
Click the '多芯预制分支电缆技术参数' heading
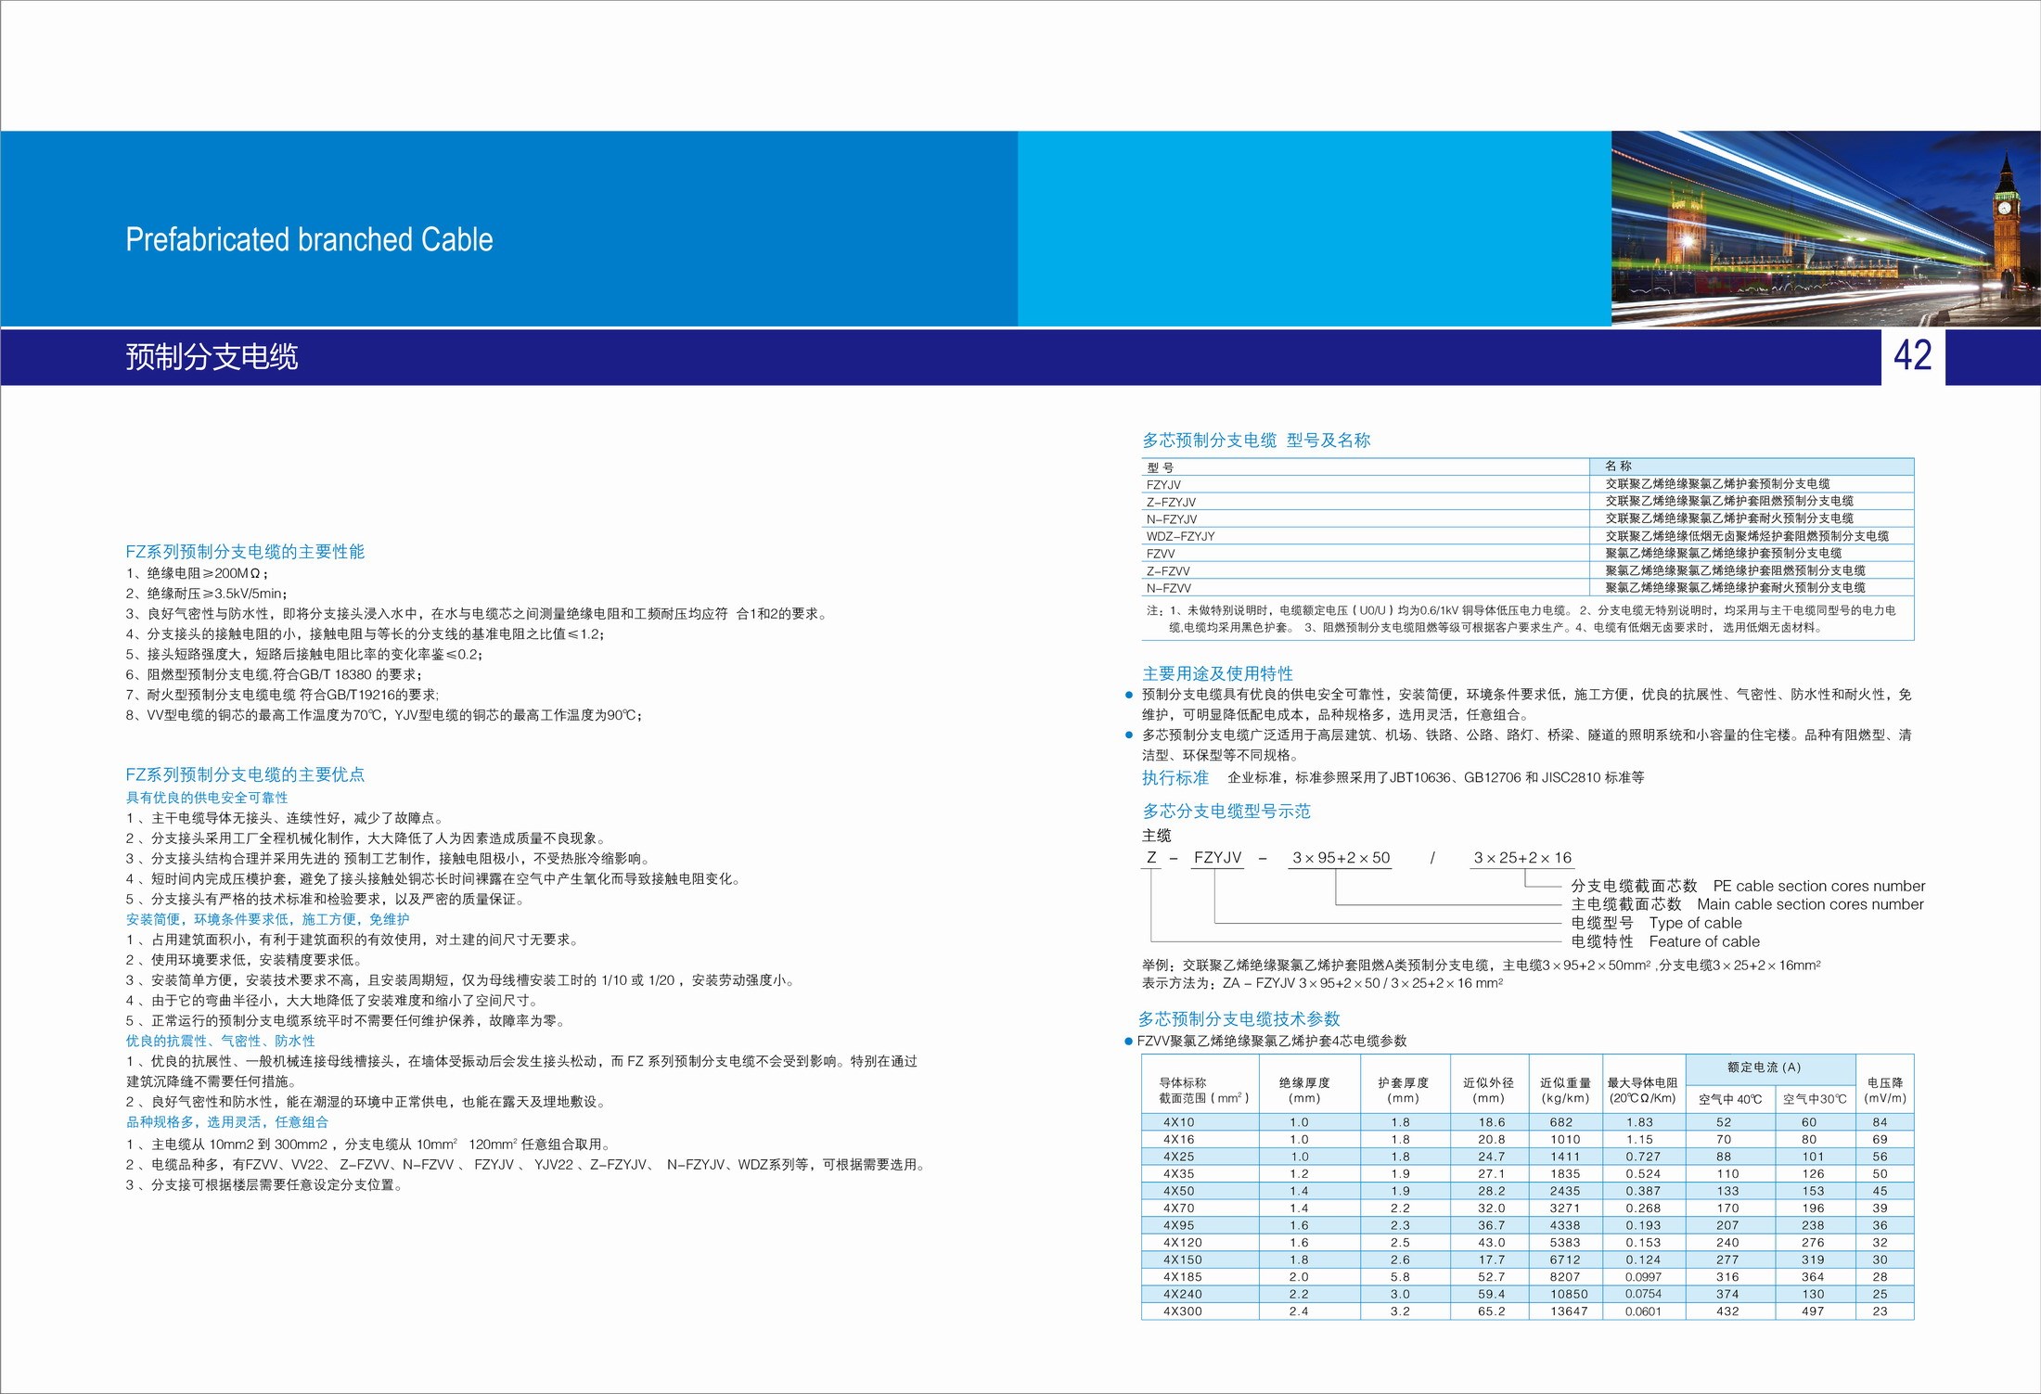pos(1239,1019)
